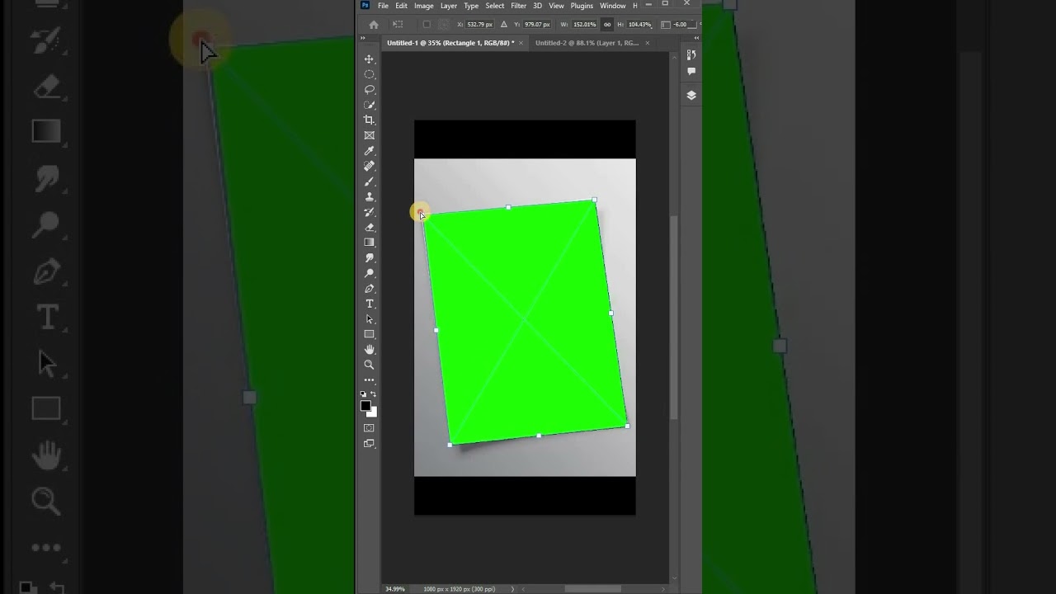Switch to the Untitled-1 document tab
The width and height of the screenshot is (1056, 594).
pyautogui.click(x=450, y=43)
